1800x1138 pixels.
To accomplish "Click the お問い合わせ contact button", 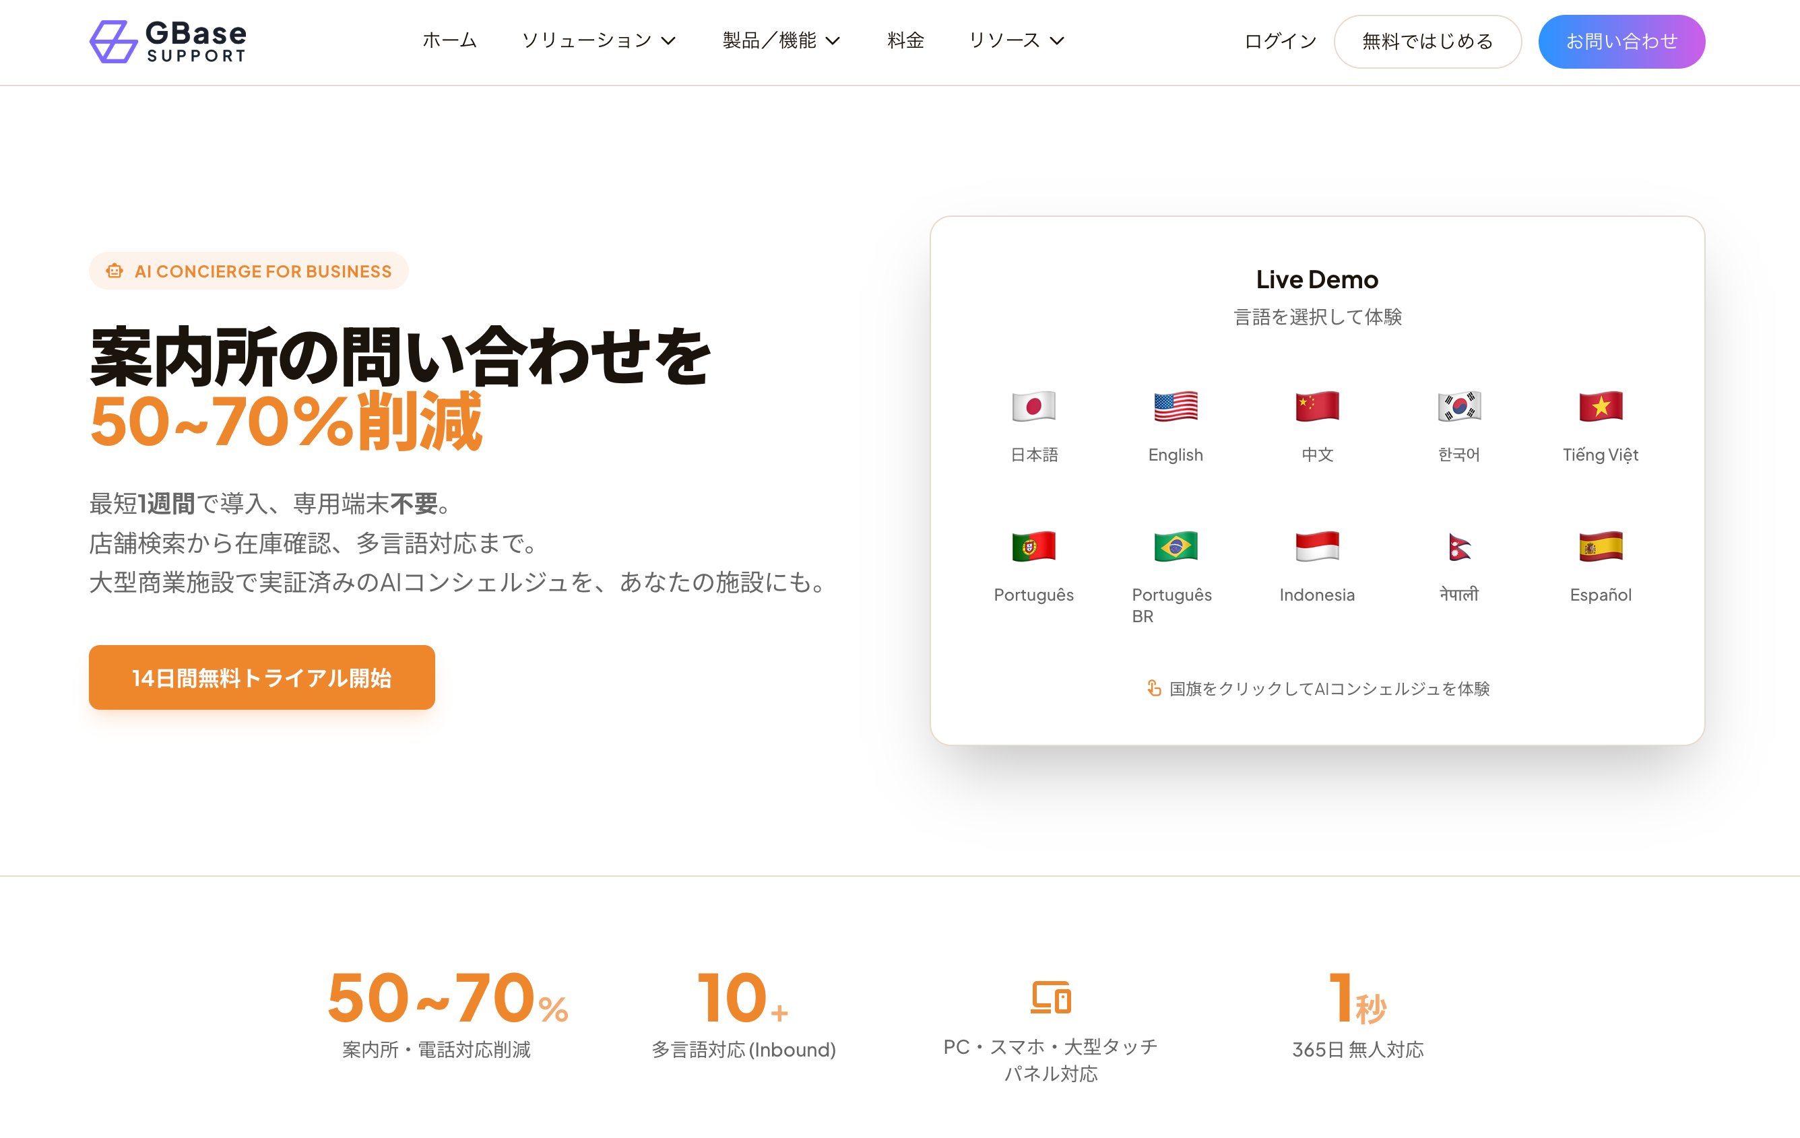I will tap(1621, 42).
